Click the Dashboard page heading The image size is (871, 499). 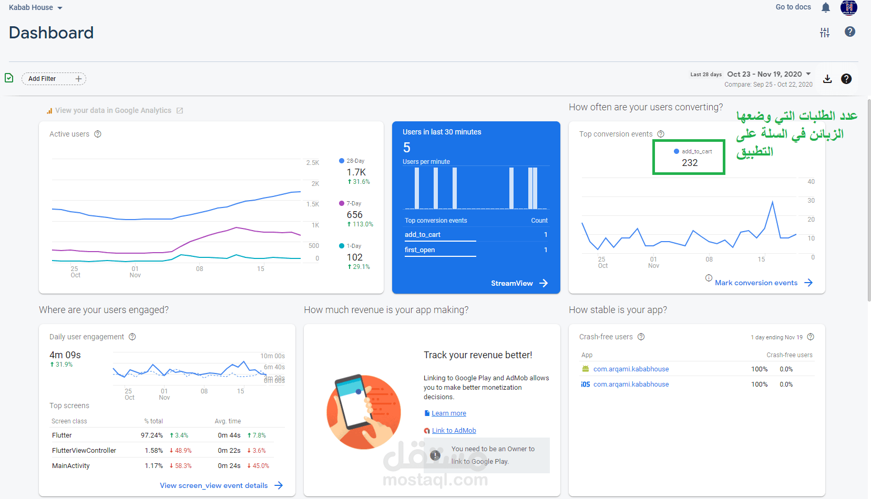51,33
